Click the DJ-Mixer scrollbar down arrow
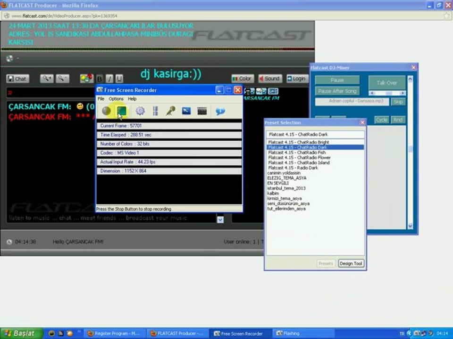453x339 pixels. [410, 226]
